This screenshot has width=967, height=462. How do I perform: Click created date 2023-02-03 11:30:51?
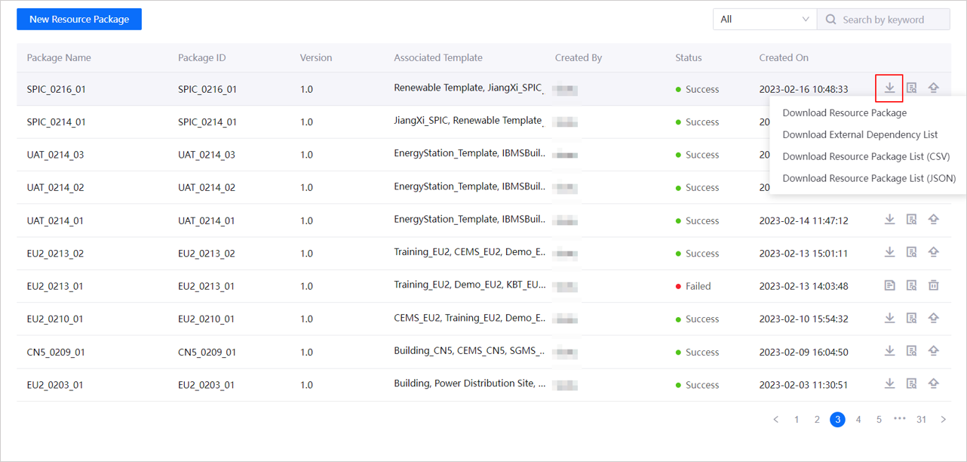803,384
